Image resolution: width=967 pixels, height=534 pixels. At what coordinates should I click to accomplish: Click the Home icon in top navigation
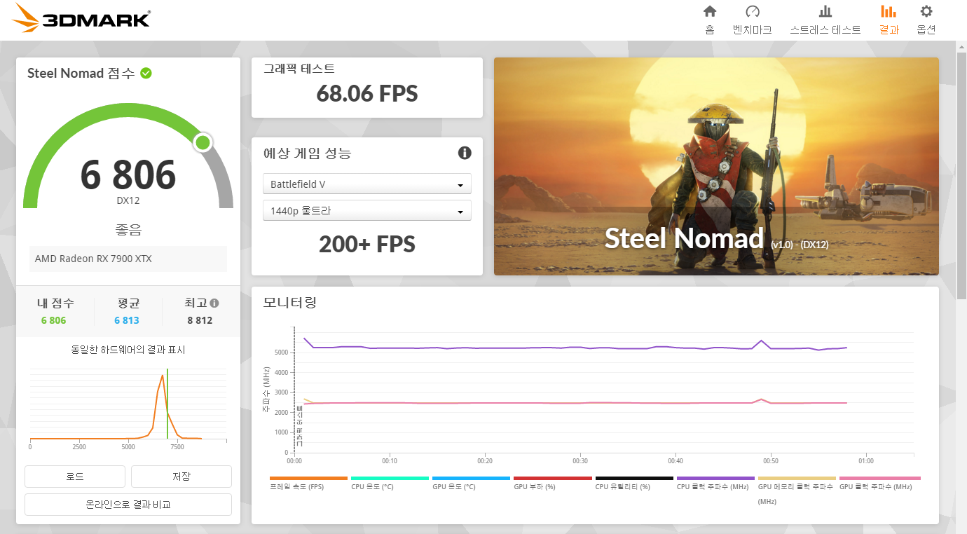click(710, 12)
